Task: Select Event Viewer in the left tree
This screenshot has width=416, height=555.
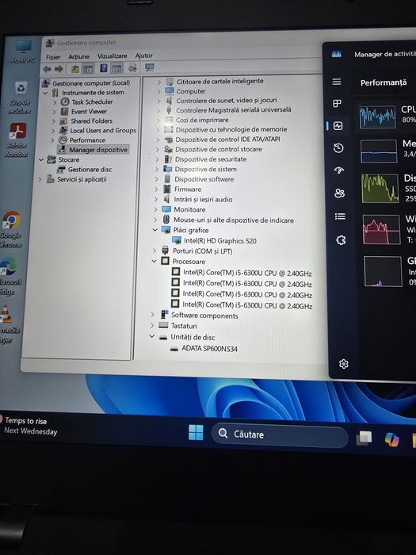Action: tap(89, 112)
